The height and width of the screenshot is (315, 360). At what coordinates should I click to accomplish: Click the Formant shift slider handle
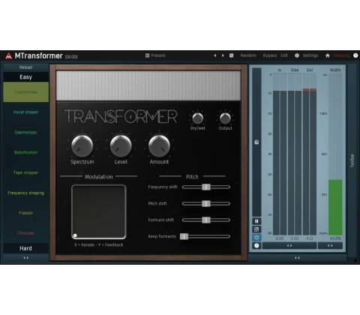[206, 220]
